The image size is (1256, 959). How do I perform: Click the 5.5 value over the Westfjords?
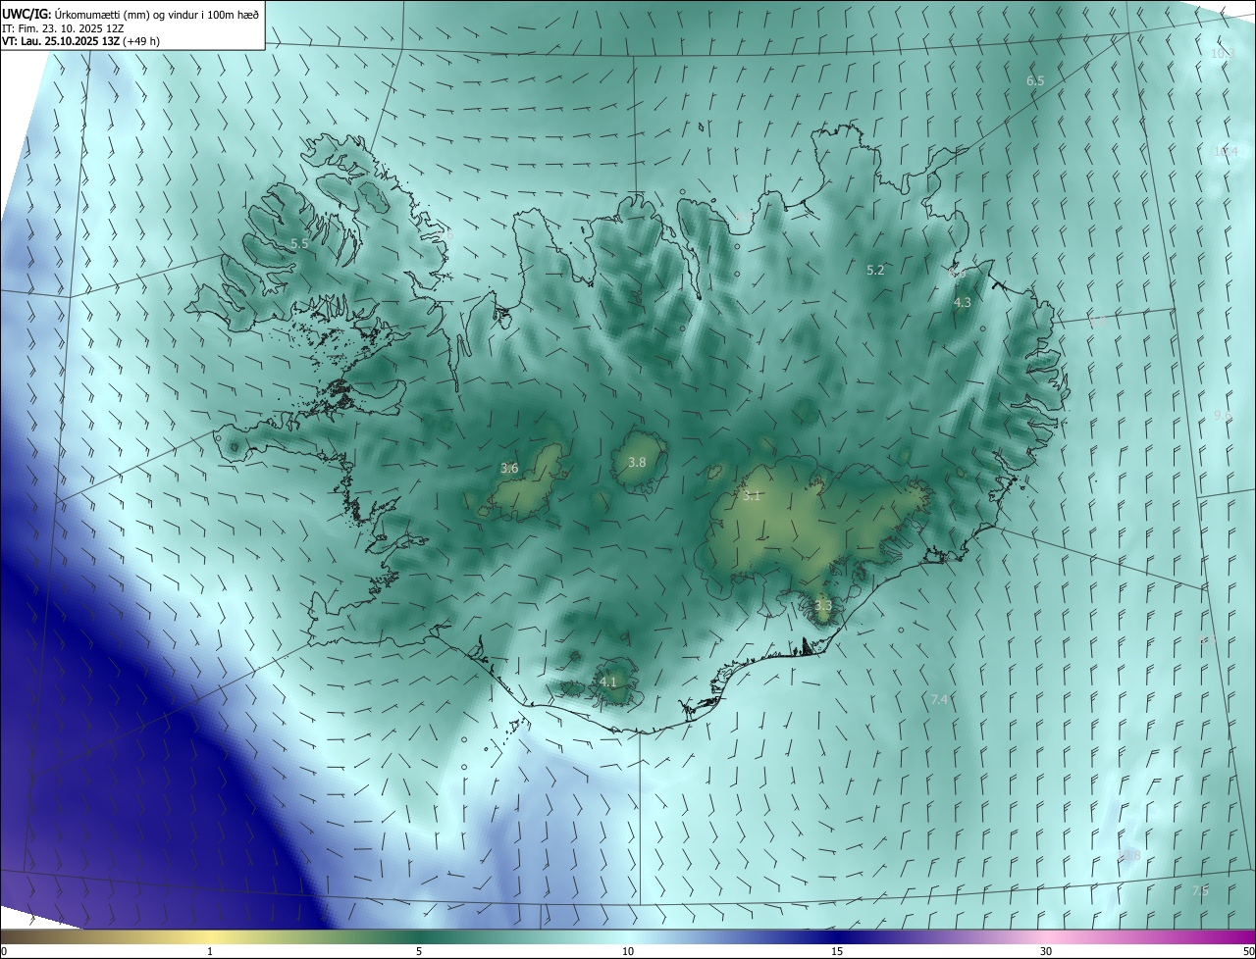(299, 243)
